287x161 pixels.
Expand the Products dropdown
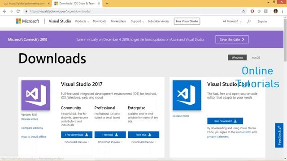[x=82, y=21]
